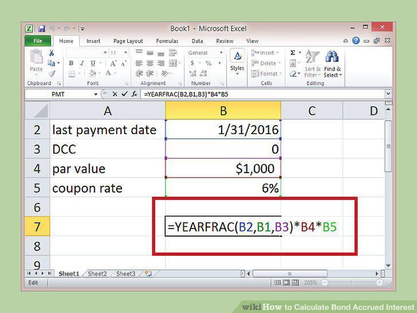Viewport: 417px width, 313px height.
Task: Switch to the Review tab
Action: click(x=225, y=41)
